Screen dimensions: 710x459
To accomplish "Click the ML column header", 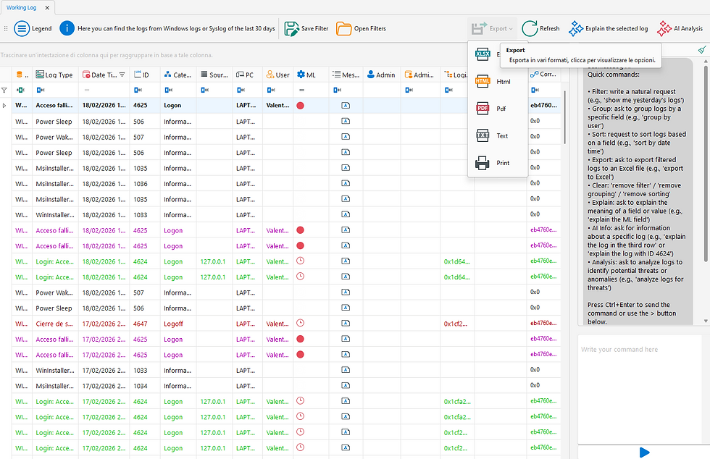I will [x=311, y=75].
